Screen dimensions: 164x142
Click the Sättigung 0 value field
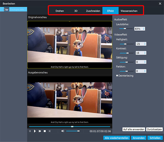point(141,62)
